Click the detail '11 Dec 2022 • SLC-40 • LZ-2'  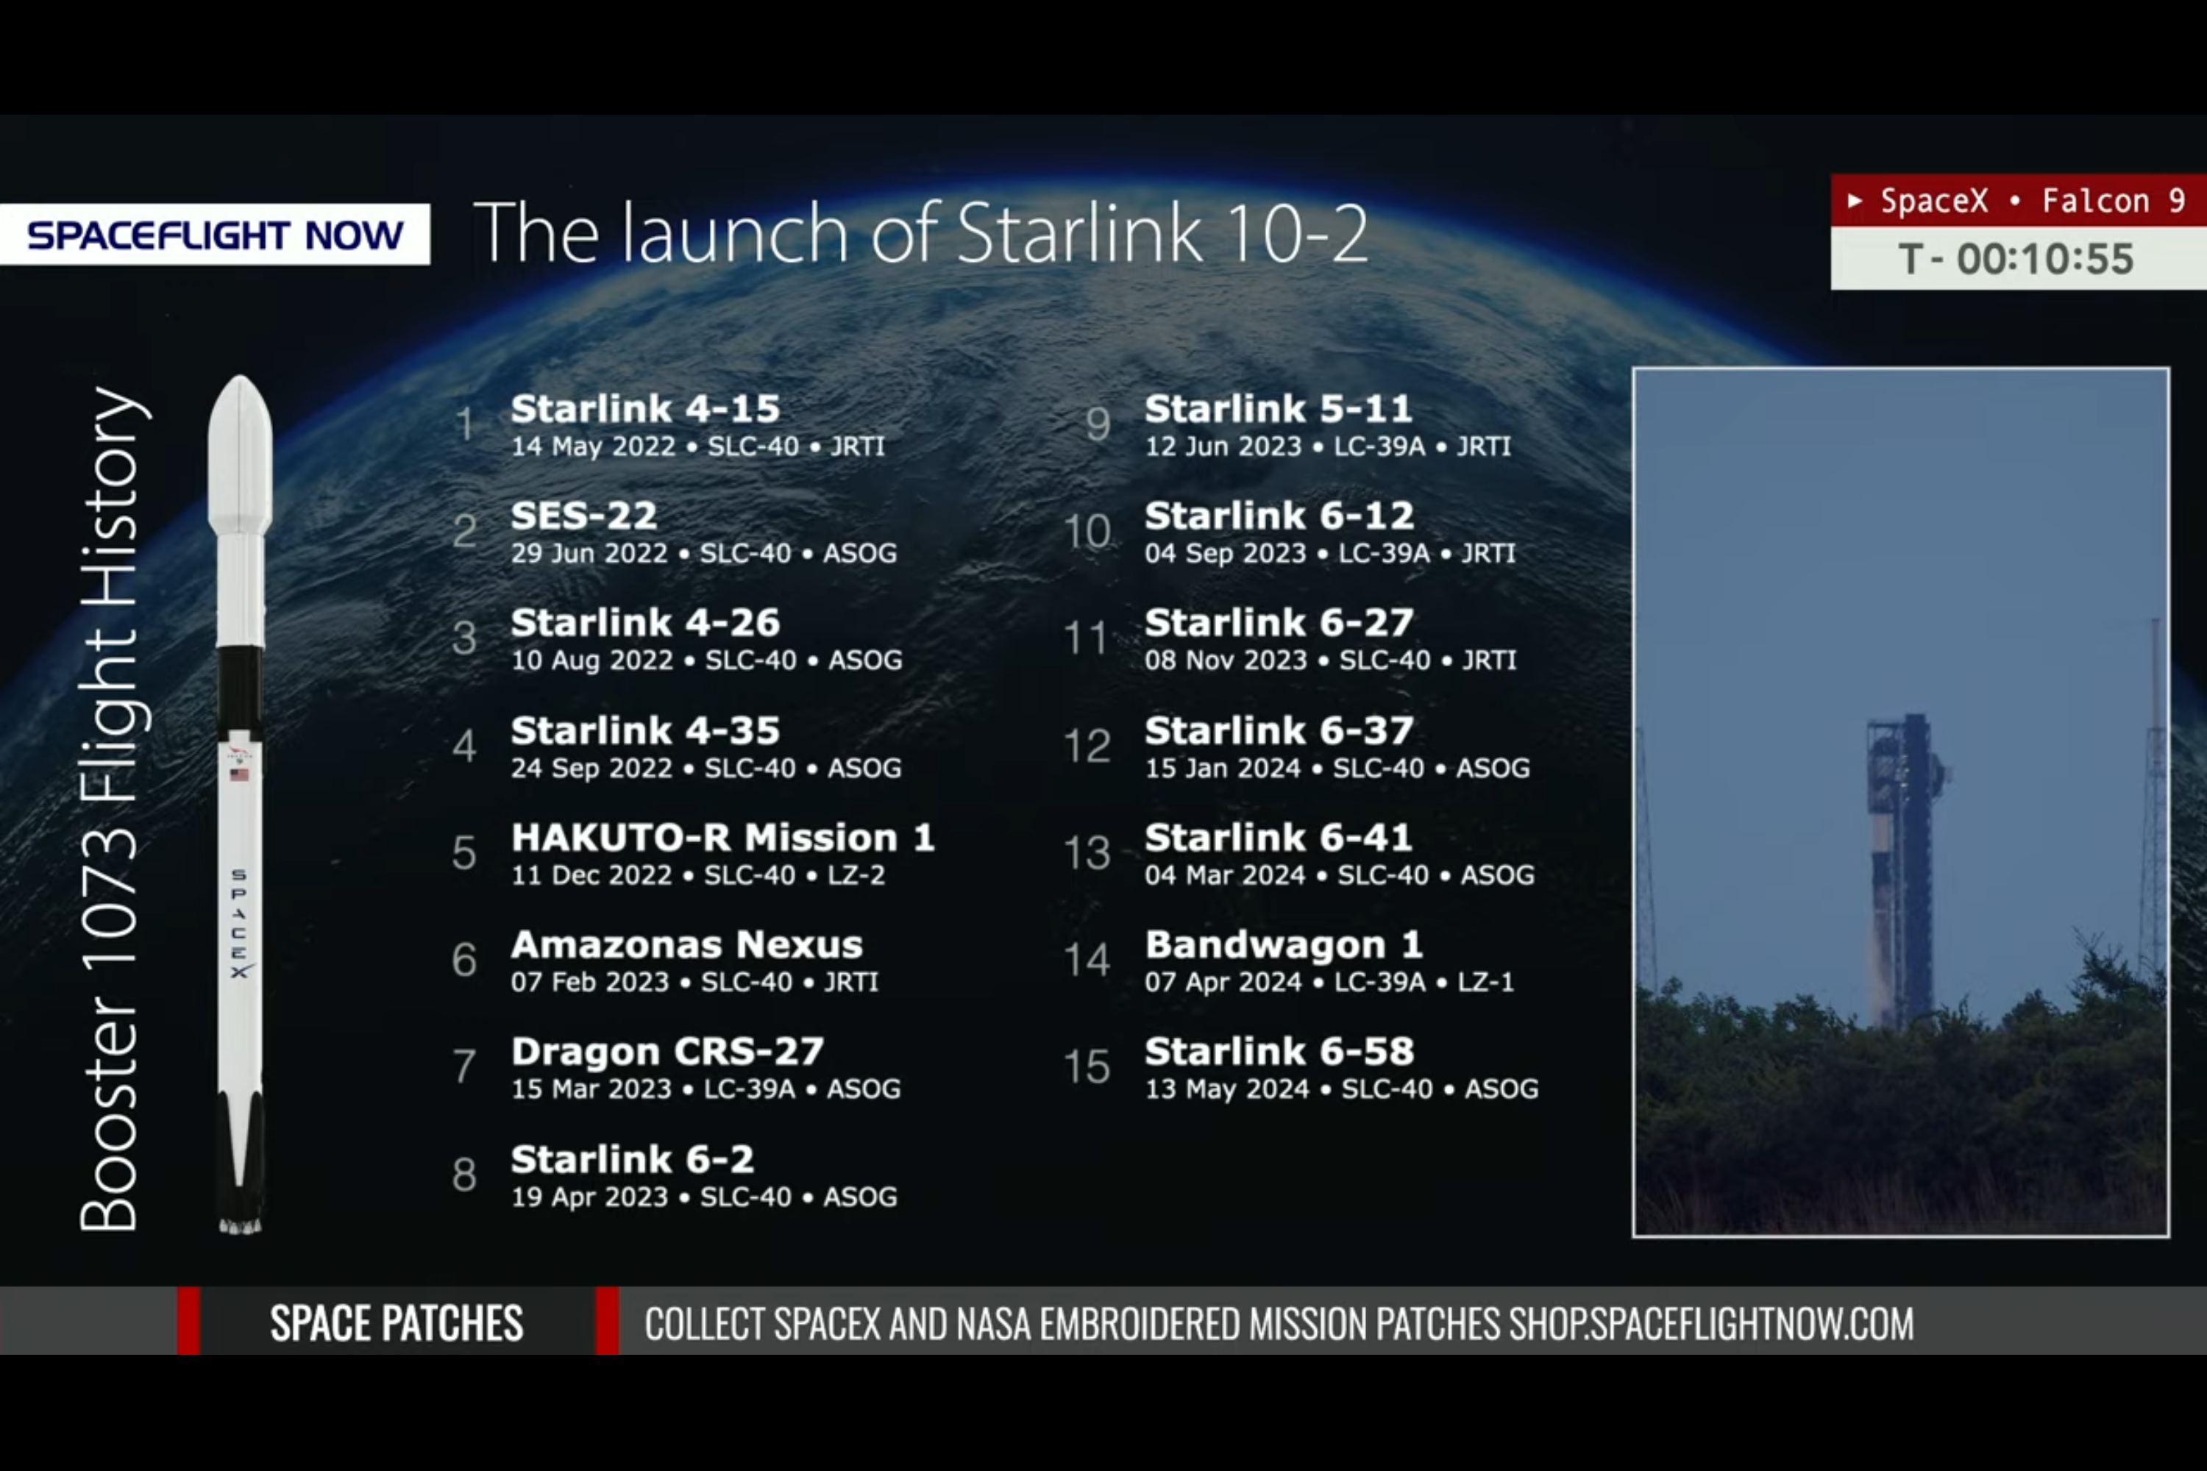(698, 875)
